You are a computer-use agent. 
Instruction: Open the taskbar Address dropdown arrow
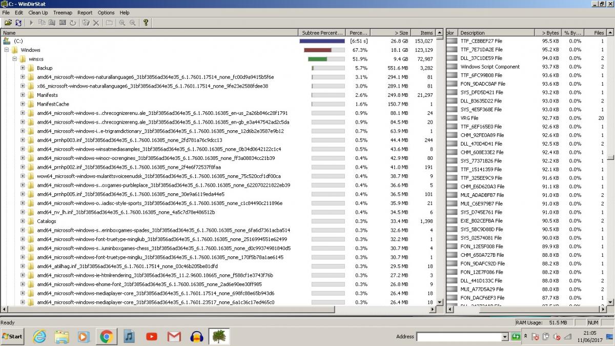[504, 336]
